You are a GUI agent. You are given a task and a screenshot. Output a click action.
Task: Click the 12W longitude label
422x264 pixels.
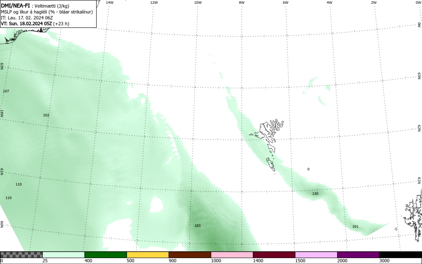point(154,3)
